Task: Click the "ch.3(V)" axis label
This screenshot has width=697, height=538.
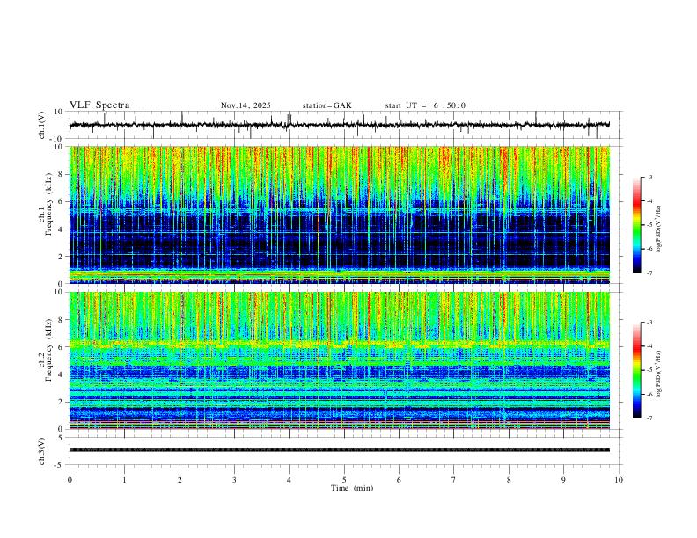Action: [x=42, y=451]
